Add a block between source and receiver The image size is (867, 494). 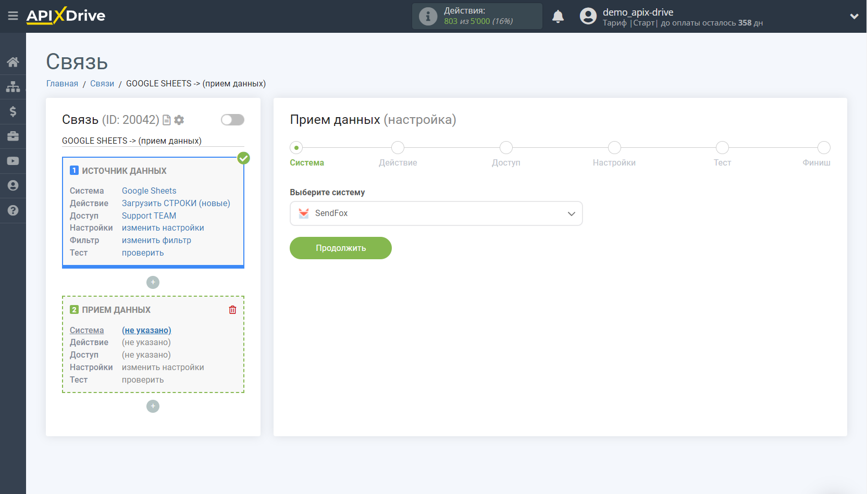153,282
